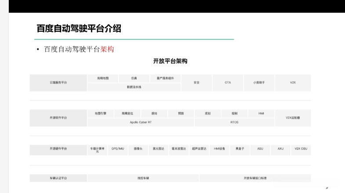This screenshot has width=345, height=193.
Task: Select the 开源硬件平台 row label
Action: point(58,150)
